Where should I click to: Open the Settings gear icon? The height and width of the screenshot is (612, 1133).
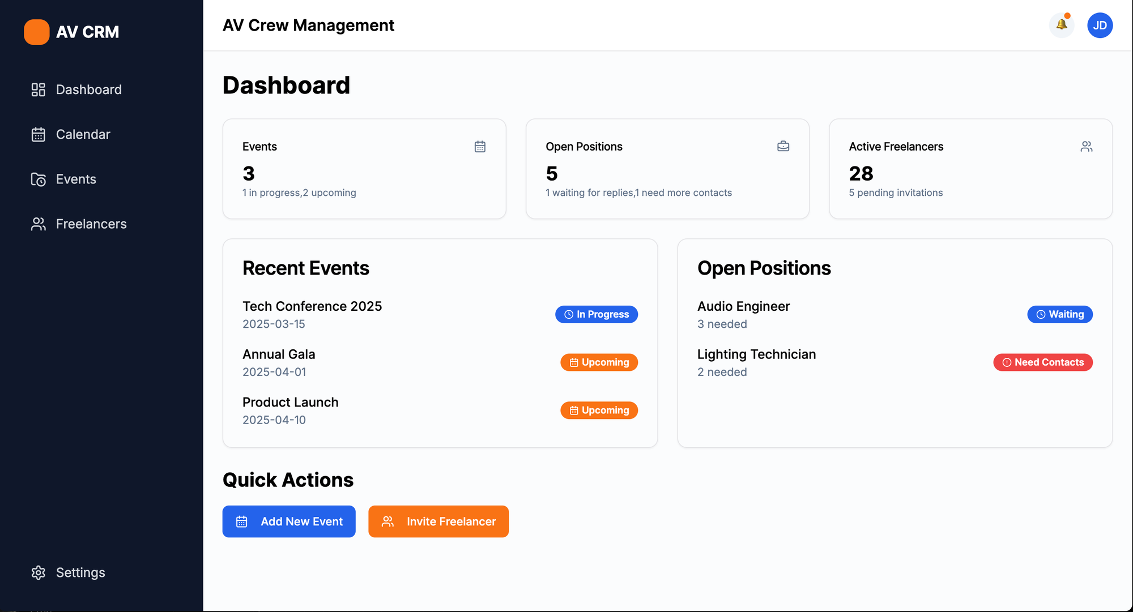click(x=38, y=572)
